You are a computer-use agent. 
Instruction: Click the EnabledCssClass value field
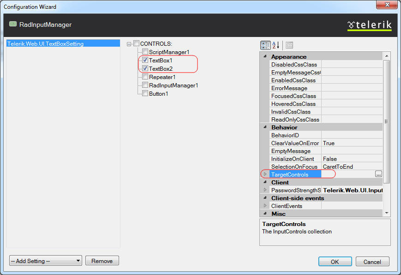click(x=352, y=80)
